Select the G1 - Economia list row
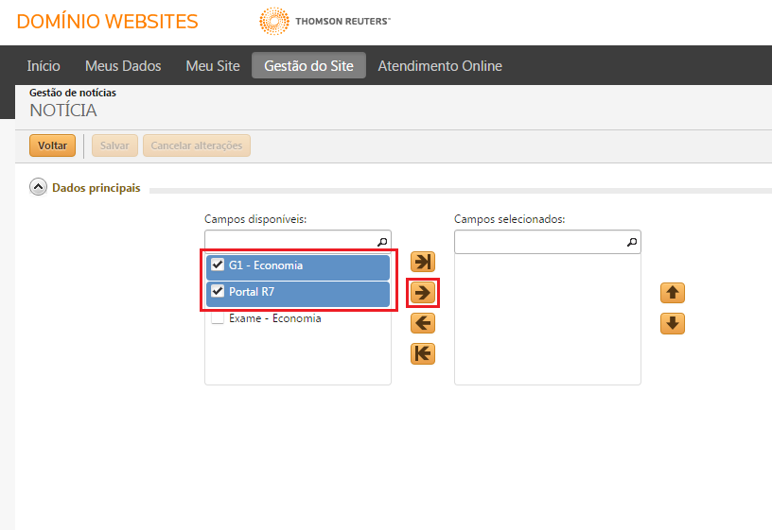This screenshot has height=530, width=772. (298, 267)
